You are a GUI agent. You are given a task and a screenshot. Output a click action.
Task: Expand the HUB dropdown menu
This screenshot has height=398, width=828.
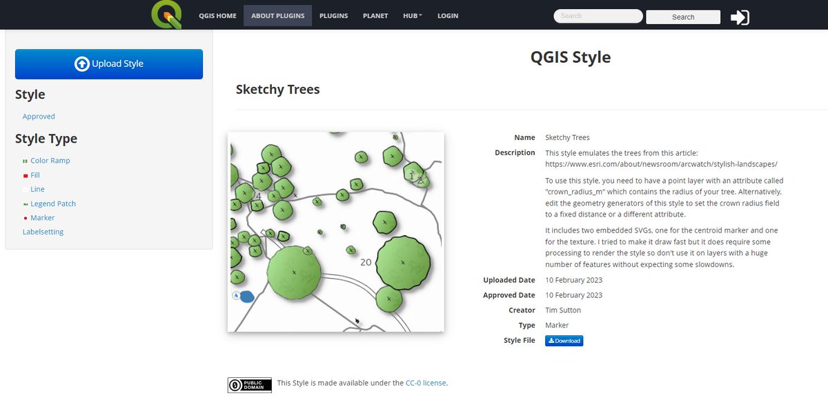(x=413, y=16)
